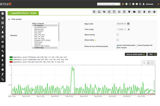Click the power logout icon in header
The image size is (160, 106).
tap(140, 4)
